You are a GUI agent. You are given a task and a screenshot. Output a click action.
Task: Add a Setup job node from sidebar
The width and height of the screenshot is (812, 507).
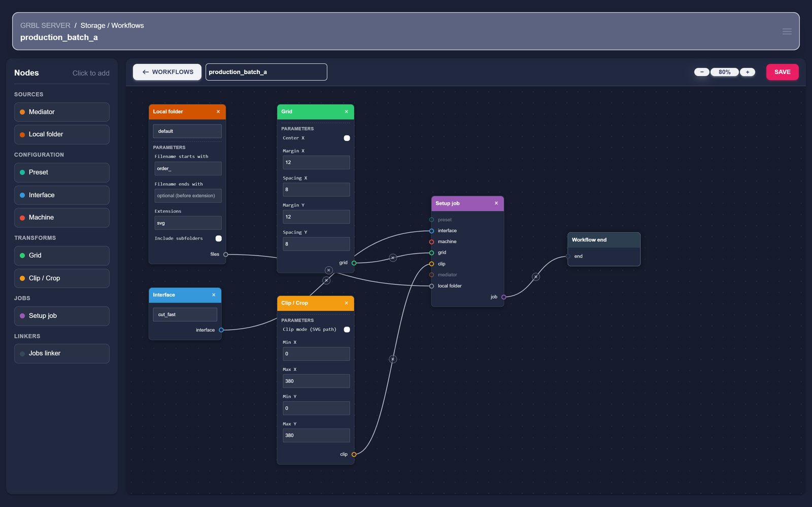[x=62, y=316]
